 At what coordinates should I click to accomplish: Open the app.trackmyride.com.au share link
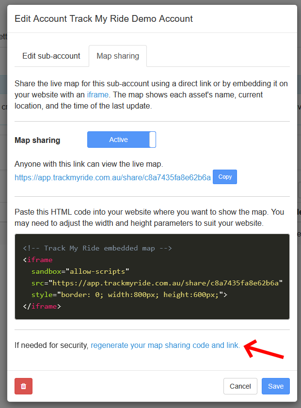[x=112, y=177]
